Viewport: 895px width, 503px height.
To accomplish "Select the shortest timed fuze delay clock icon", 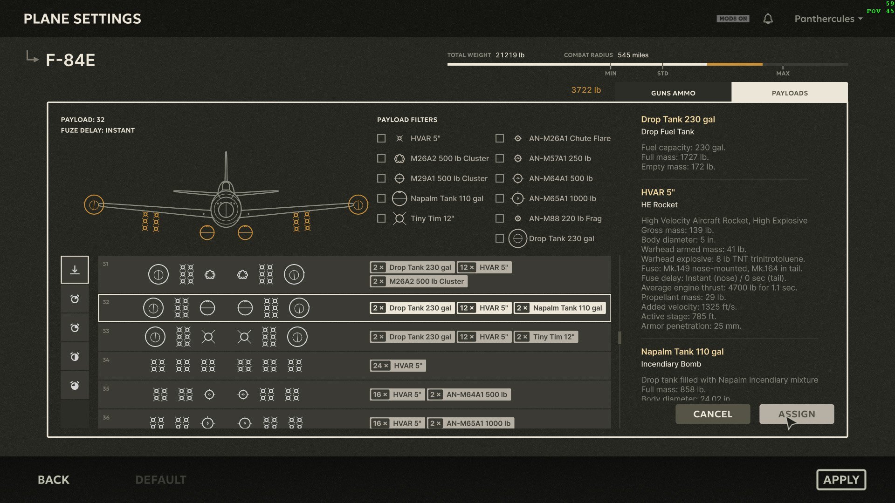I will click(75, 299).
